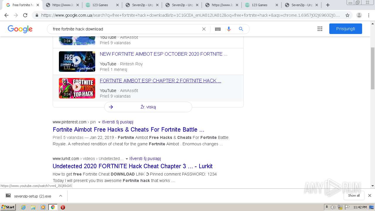Close the first 123 Games tab

coord(117,5)
